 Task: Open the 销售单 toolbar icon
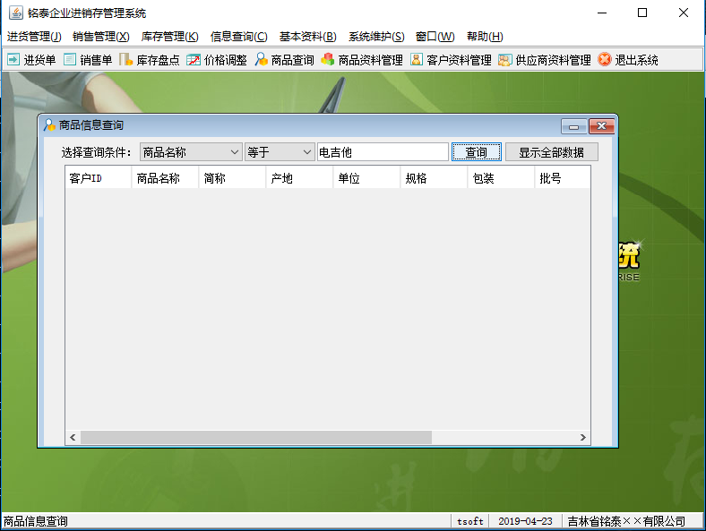click(x=70, y=59)
